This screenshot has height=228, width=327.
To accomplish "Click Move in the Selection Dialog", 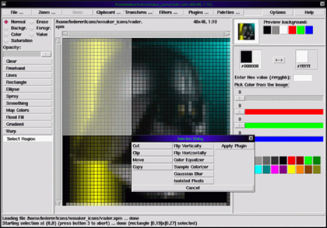I will 152,160.
